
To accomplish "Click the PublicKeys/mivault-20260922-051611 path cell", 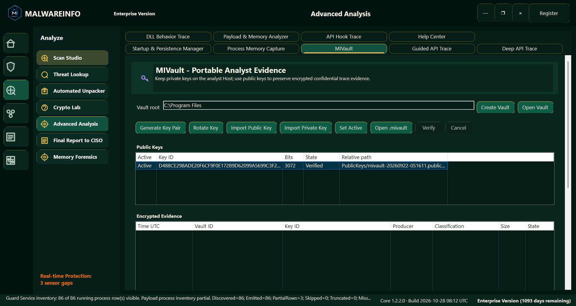I will [x=393, y=166].
